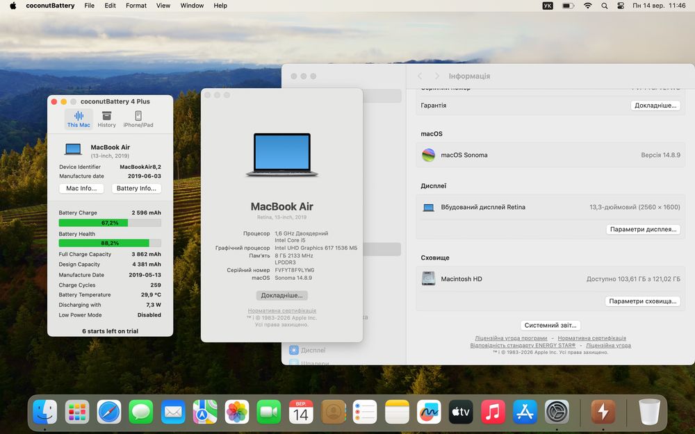Click Системний звіт... button
The width and height of the screenshot is (695, 434).
[550, 325]
